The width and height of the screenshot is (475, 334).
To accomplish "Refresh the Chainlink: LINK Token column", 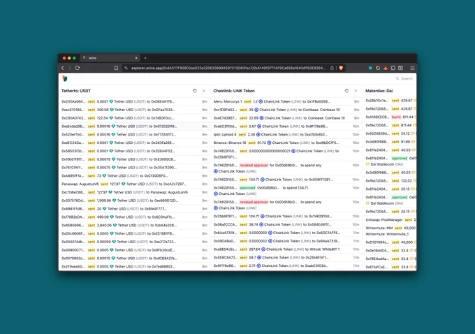I will [346, 91].
